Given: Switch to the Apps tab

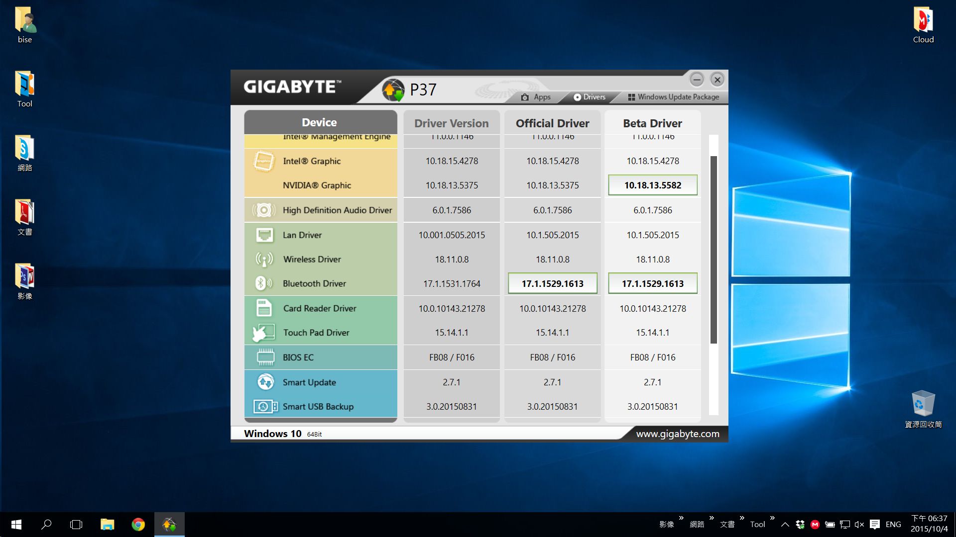Looking at the screenshot, I should tap(536, 97).
